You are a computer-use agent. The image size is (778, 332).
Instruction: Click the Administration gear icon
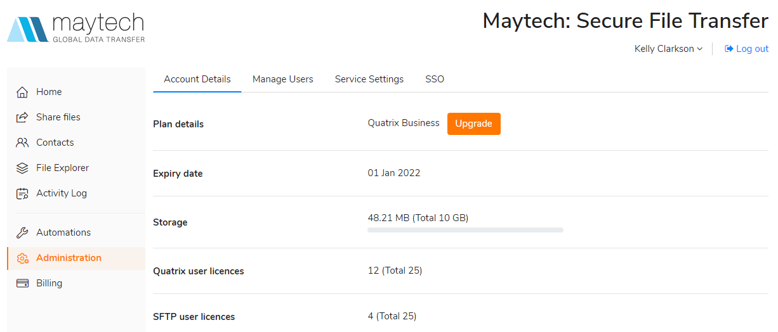pos(23,258)
